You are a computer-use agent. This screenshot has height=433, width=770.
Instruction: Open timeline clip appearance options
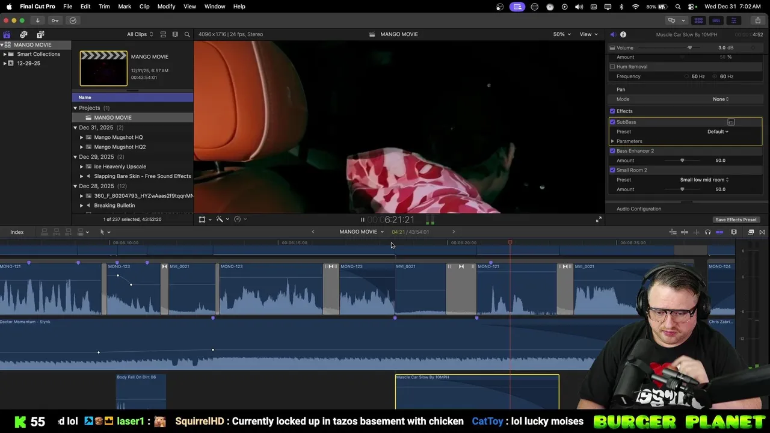[734, 232]
